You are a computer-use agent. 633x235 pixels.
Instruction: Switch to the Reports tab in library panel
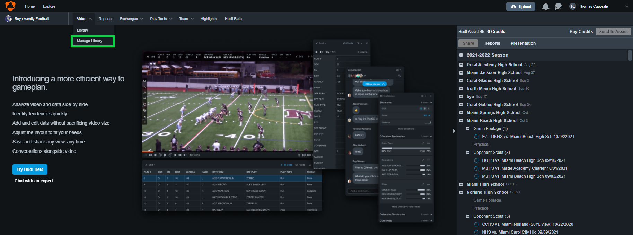click(x=492, y=43)
